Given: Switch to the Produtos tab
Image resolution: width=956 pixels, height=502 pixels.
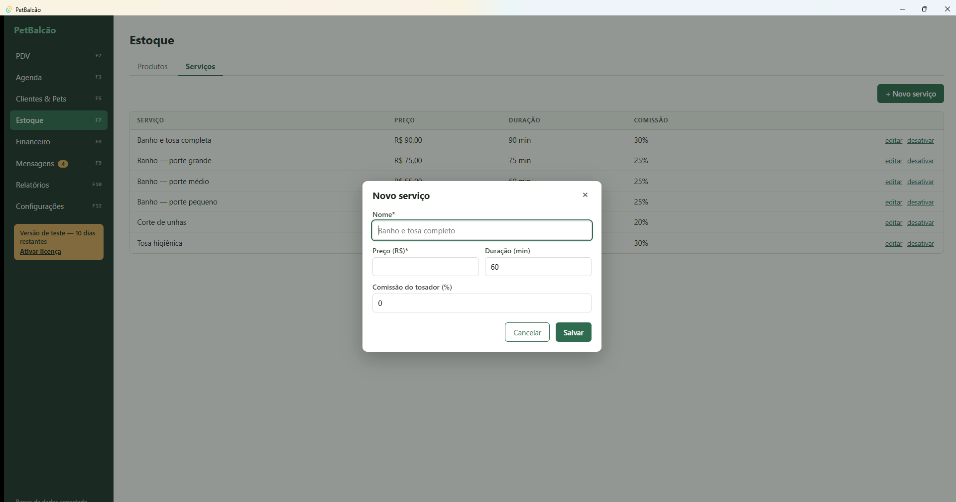Looking at the screenshot, I should tap(152, 67).
